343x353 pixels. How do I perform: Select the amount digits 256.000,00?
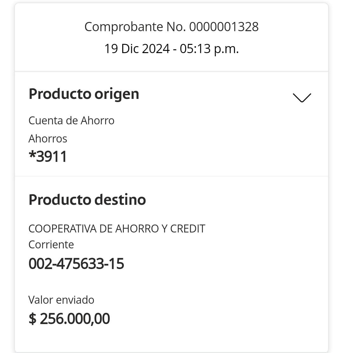point(75,319)
